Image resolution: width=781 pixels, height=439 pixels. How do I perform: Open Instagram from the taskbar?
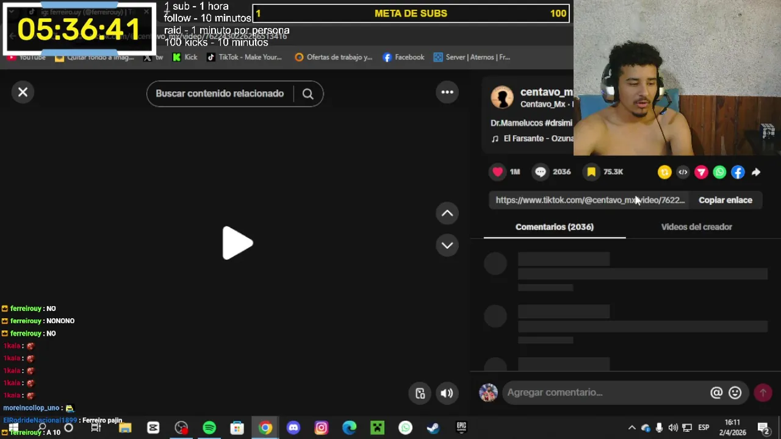pyautogui.click(x=322, y=427)
